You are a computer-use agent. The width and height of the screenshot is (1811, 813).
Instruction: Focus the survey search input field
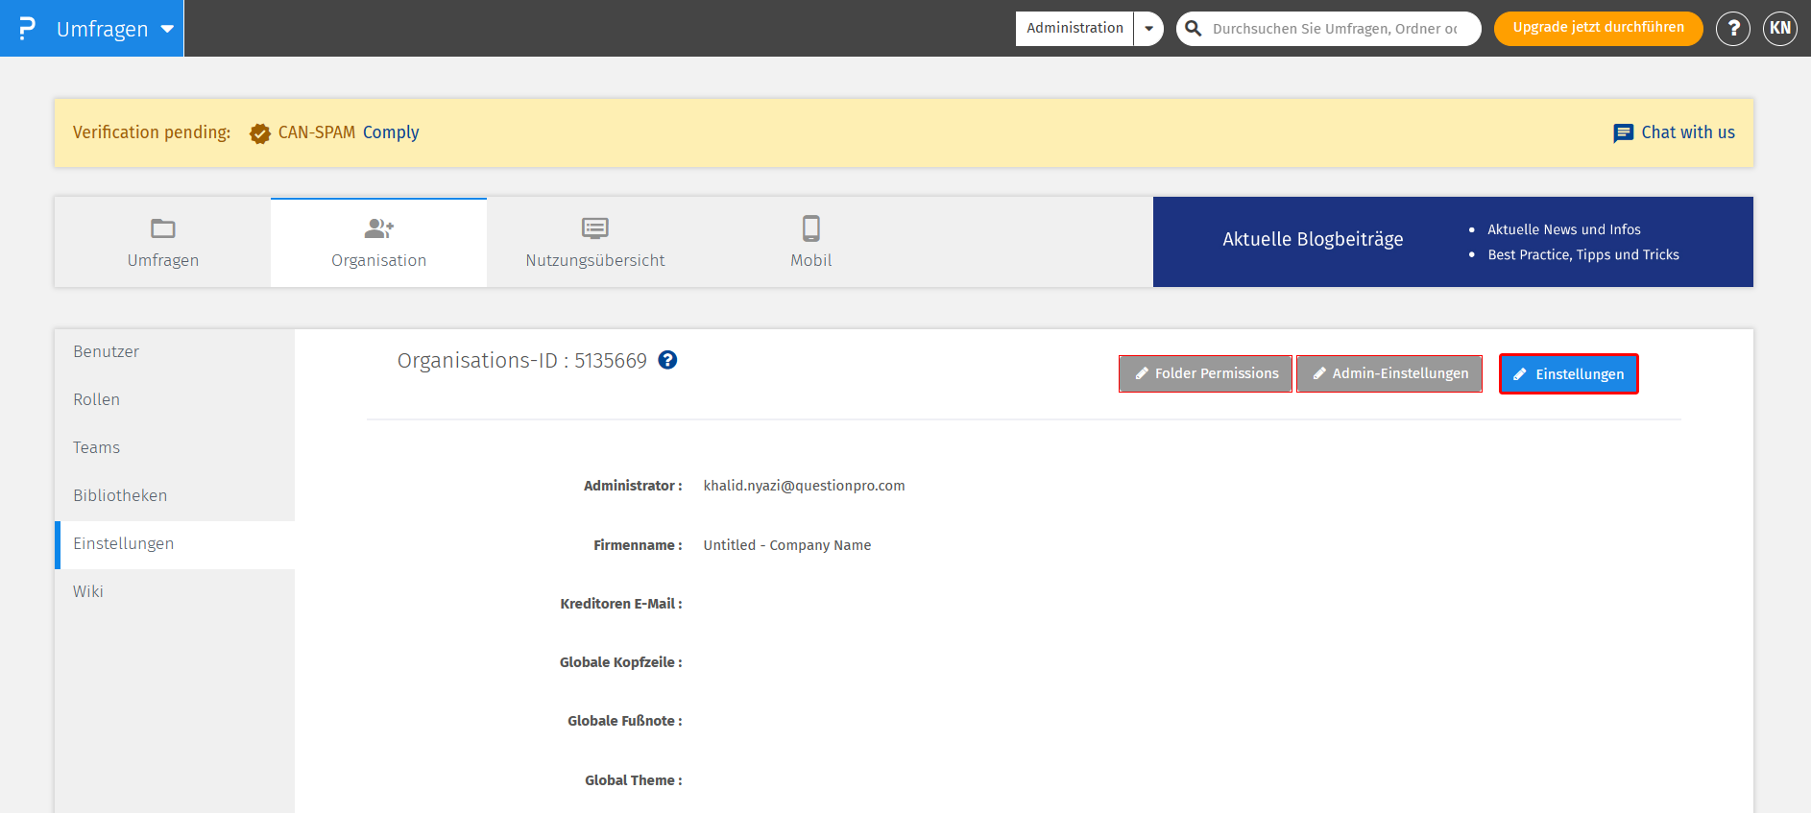coord(1335,29)
